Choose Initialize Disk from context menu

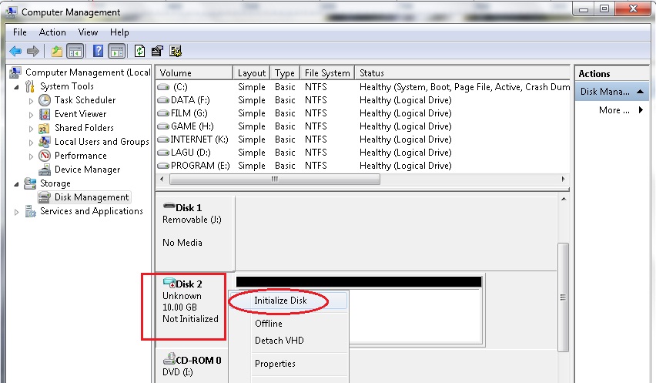pyautogui.click(x=289, y=300)
